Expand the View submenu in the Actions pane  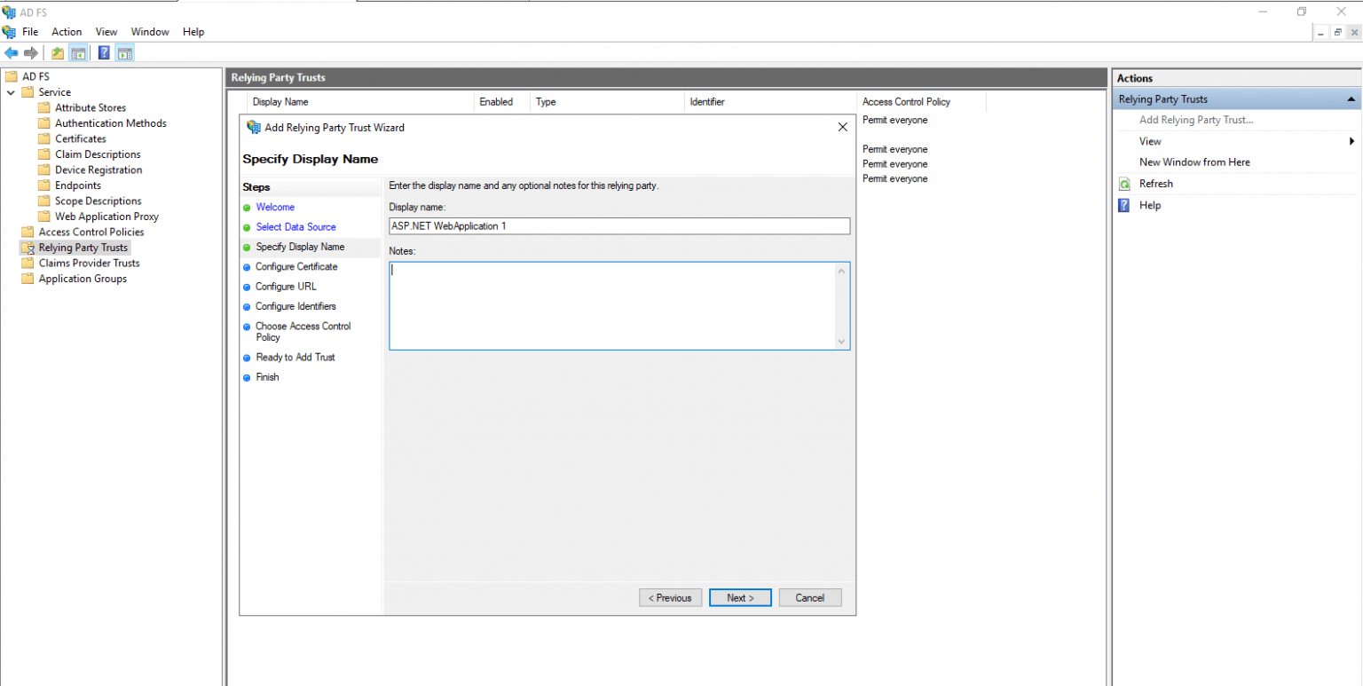pyautogui.click(x=1351, y=140)
